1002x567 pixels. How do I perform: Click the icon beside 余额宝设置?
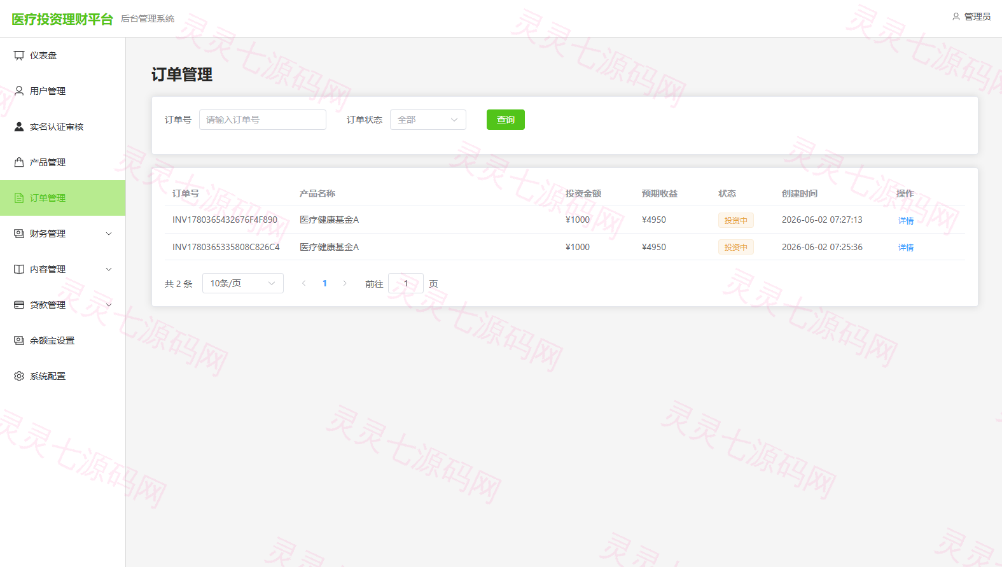pos(19,340)
